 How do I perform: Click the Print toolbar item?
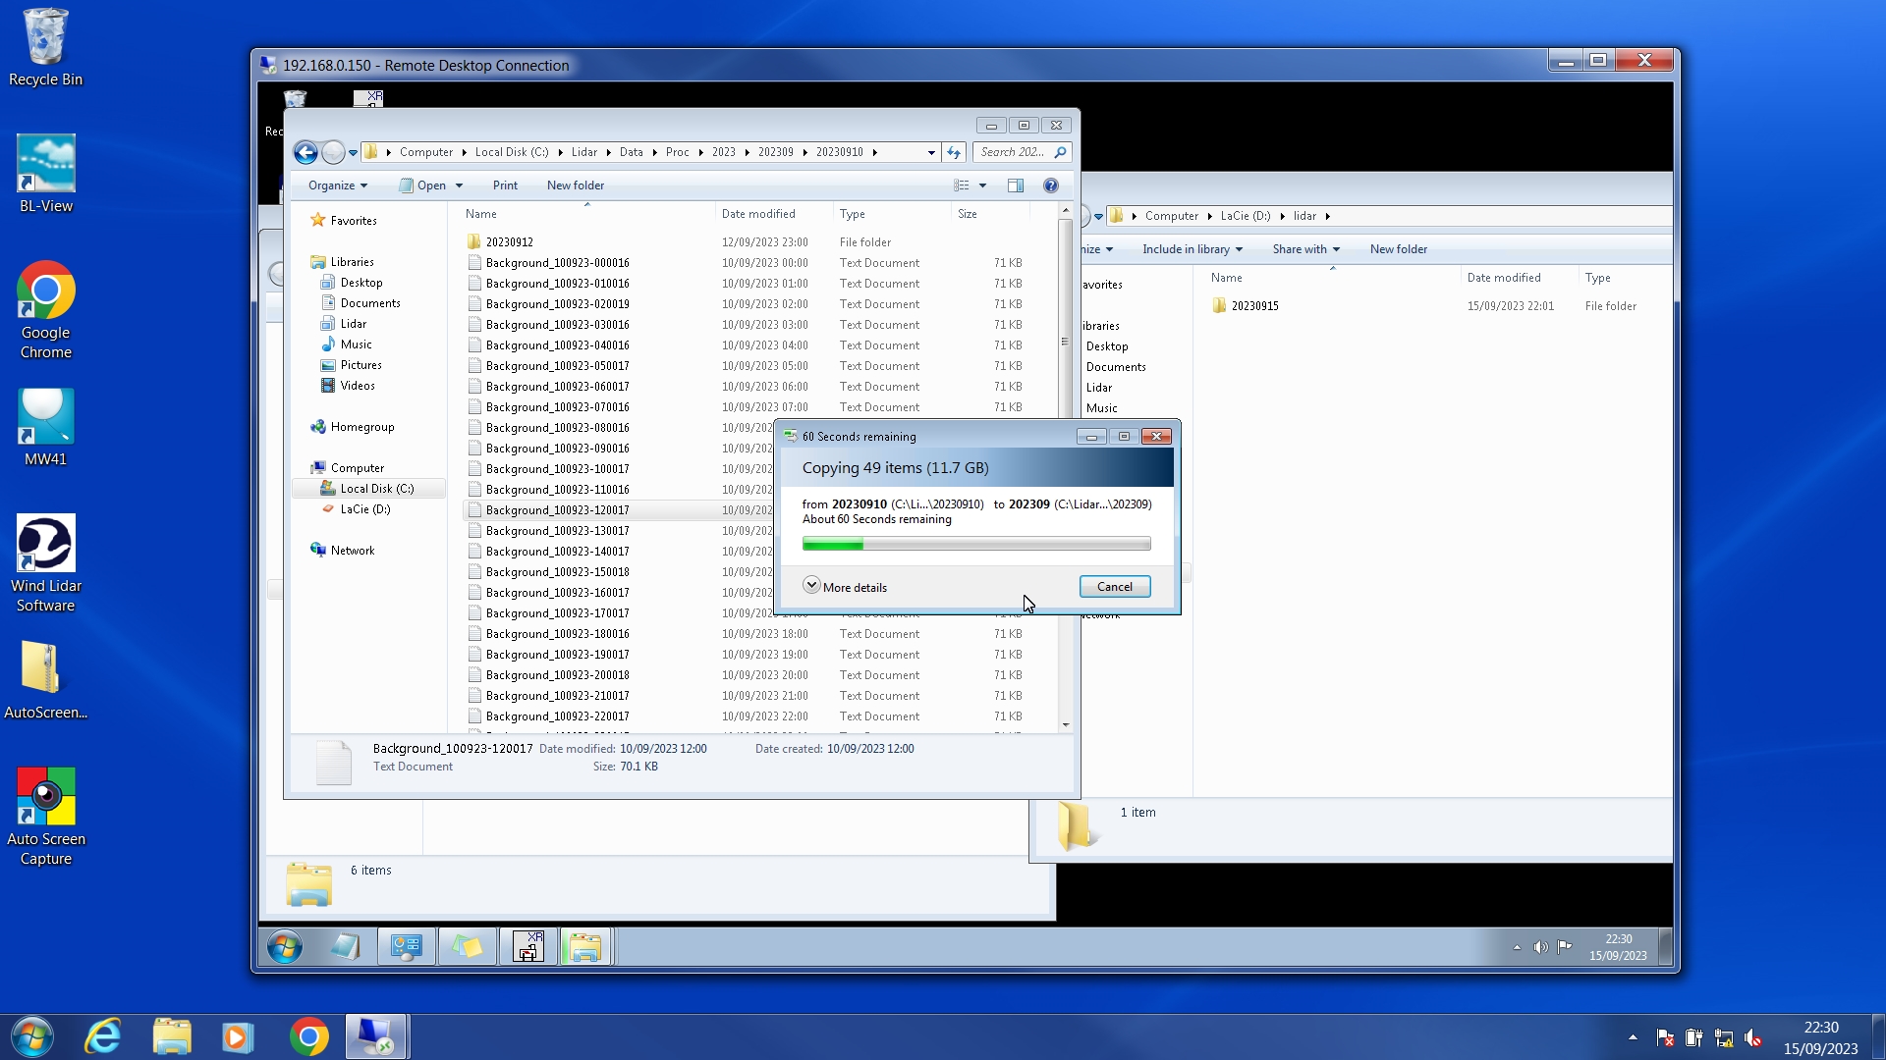505,185
